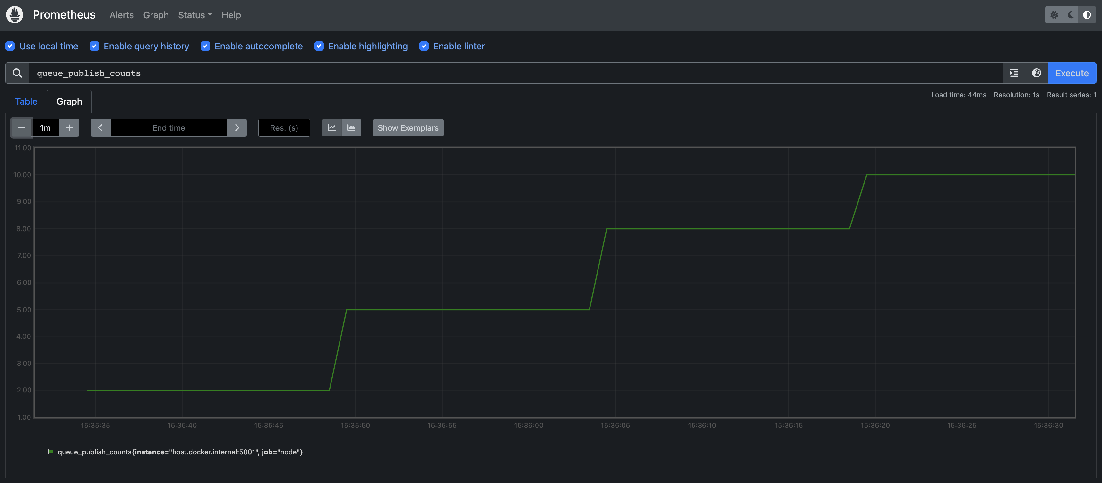Click the Prometheus logo
This screenshot has width=1102, height=483.
coord(14,14)
